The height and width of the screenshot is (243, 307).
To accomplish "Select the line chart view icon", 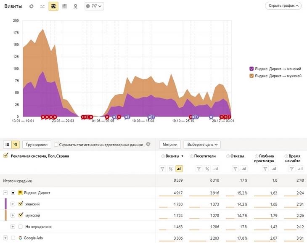I will 42,6.
